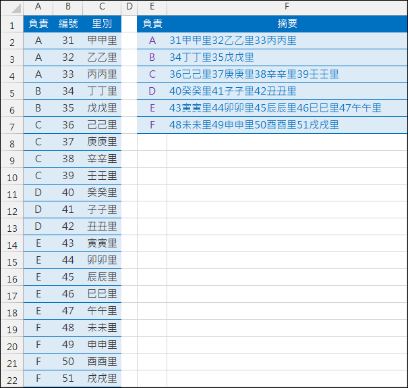This screenshot has width=408, height=388.
Task: Select cell with number 47
Action: click(x=68, y=311)
